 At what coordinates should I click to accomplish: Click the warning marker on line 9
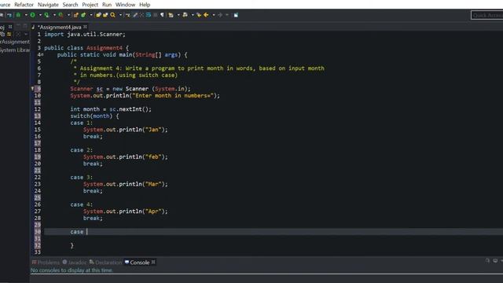pyautogui.click(x=32, y=89)
